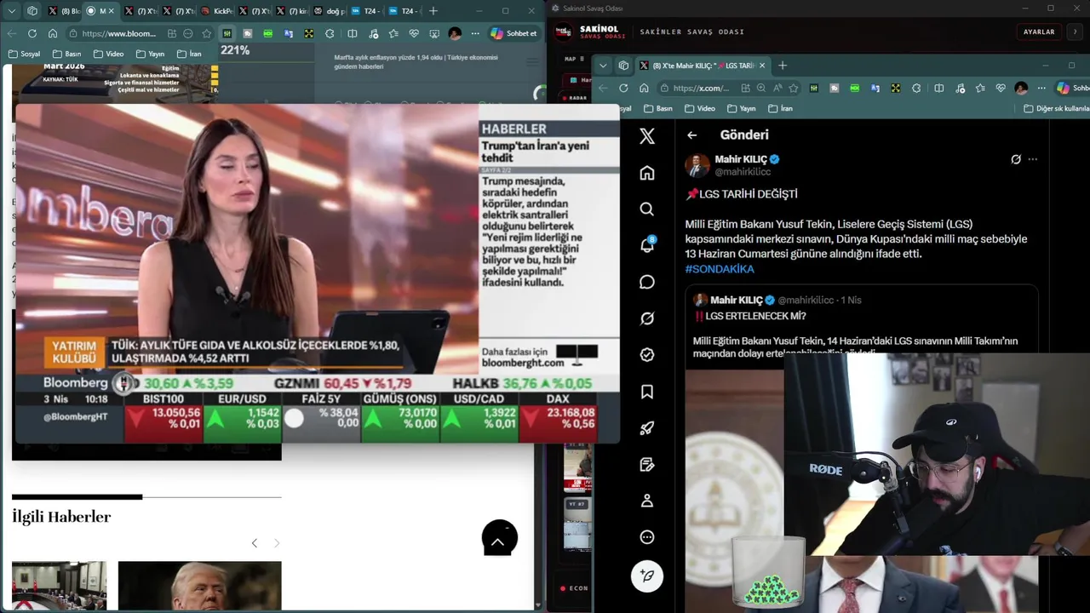
Task: Open the İran bookmarks folder in x.com window
Action: pyautogui.click(x=781, y=108)
